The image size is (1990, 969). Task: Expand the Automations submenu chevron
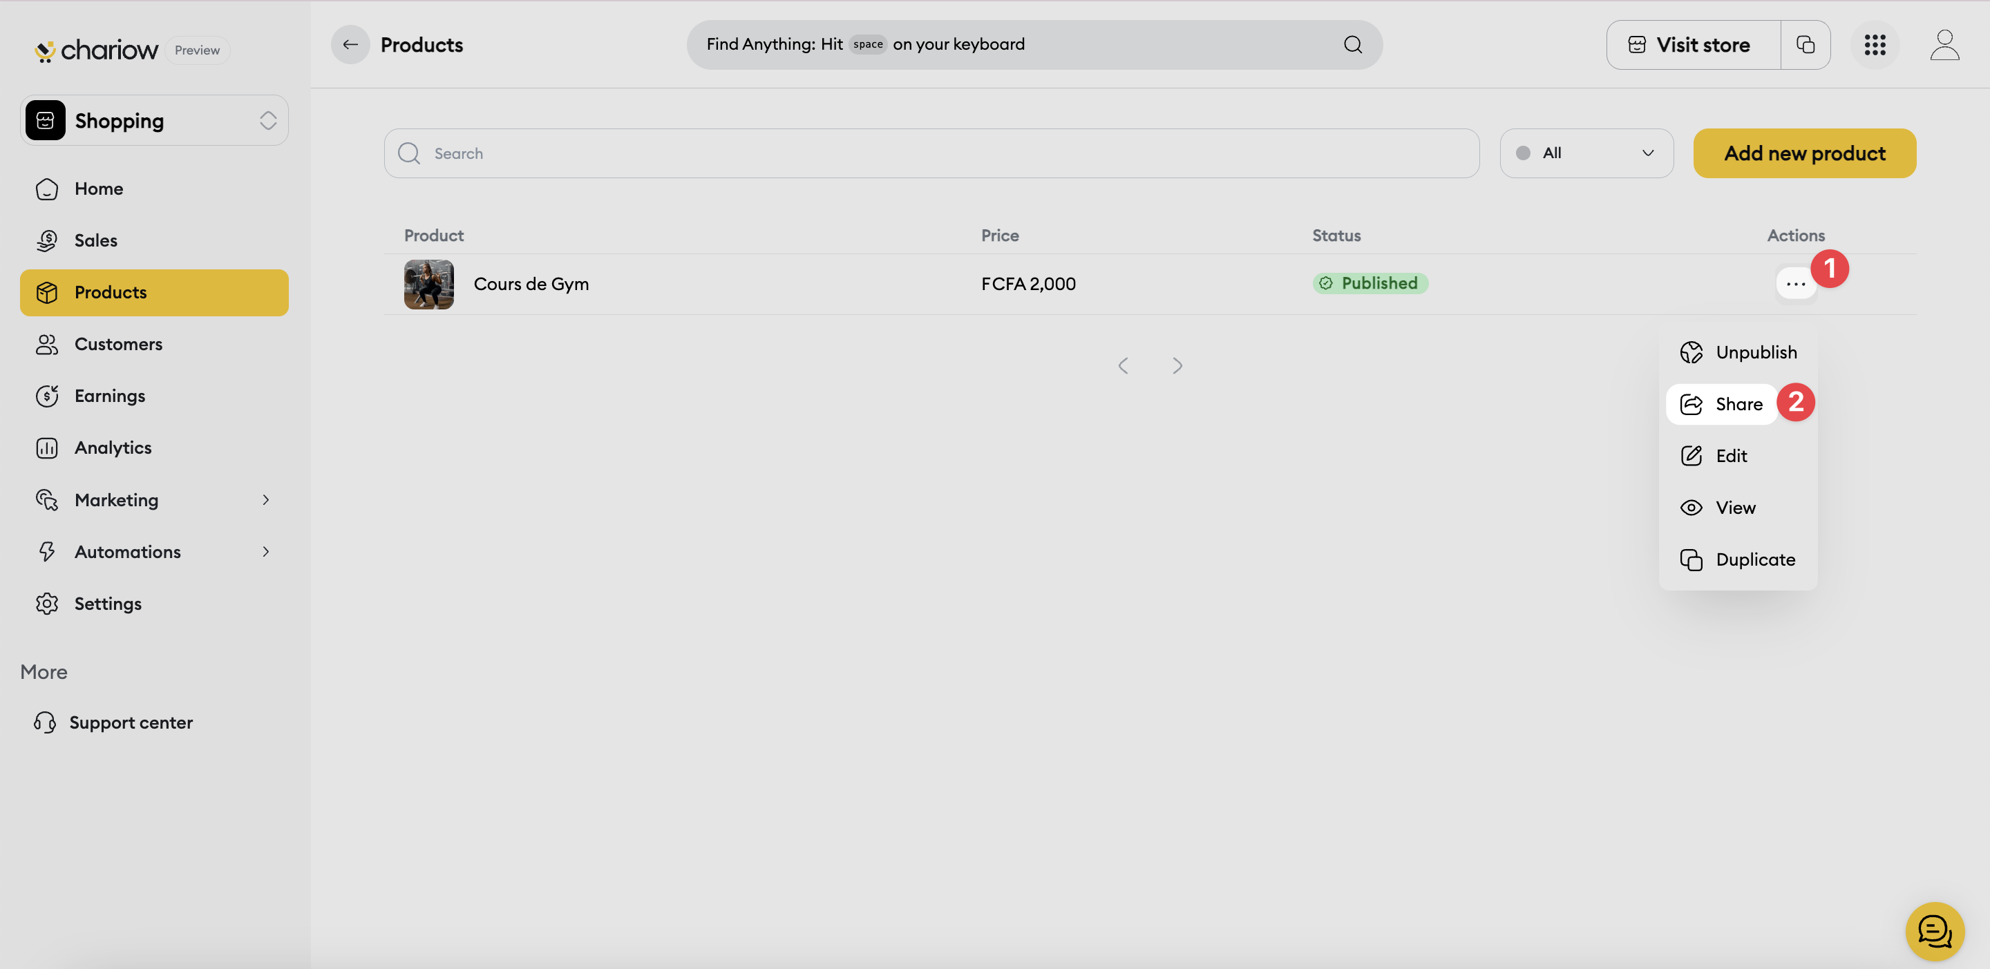(266, 552)
